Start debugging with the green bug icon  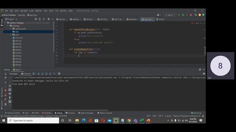coord(183,15)
